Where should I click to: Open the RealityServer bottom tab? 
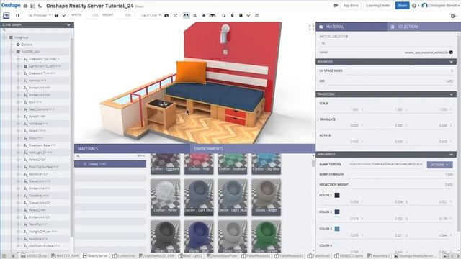coord(95,256)
